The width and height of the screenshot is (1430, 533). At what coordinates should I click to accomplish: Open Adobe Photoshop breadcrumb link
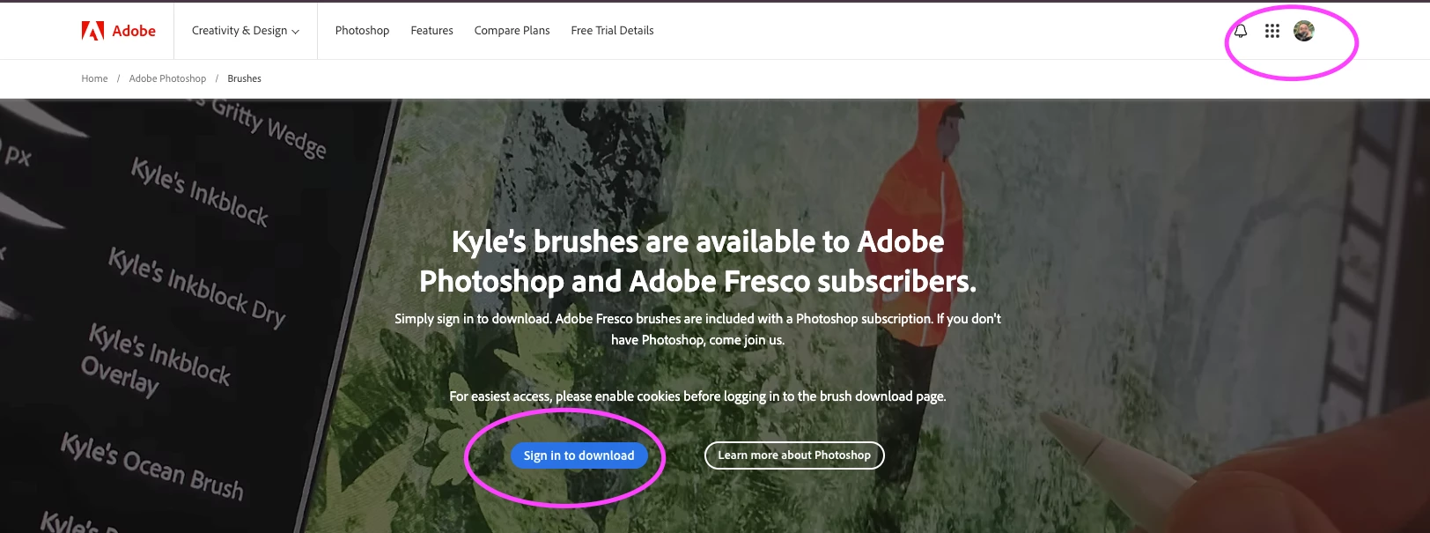coord(167,78)
